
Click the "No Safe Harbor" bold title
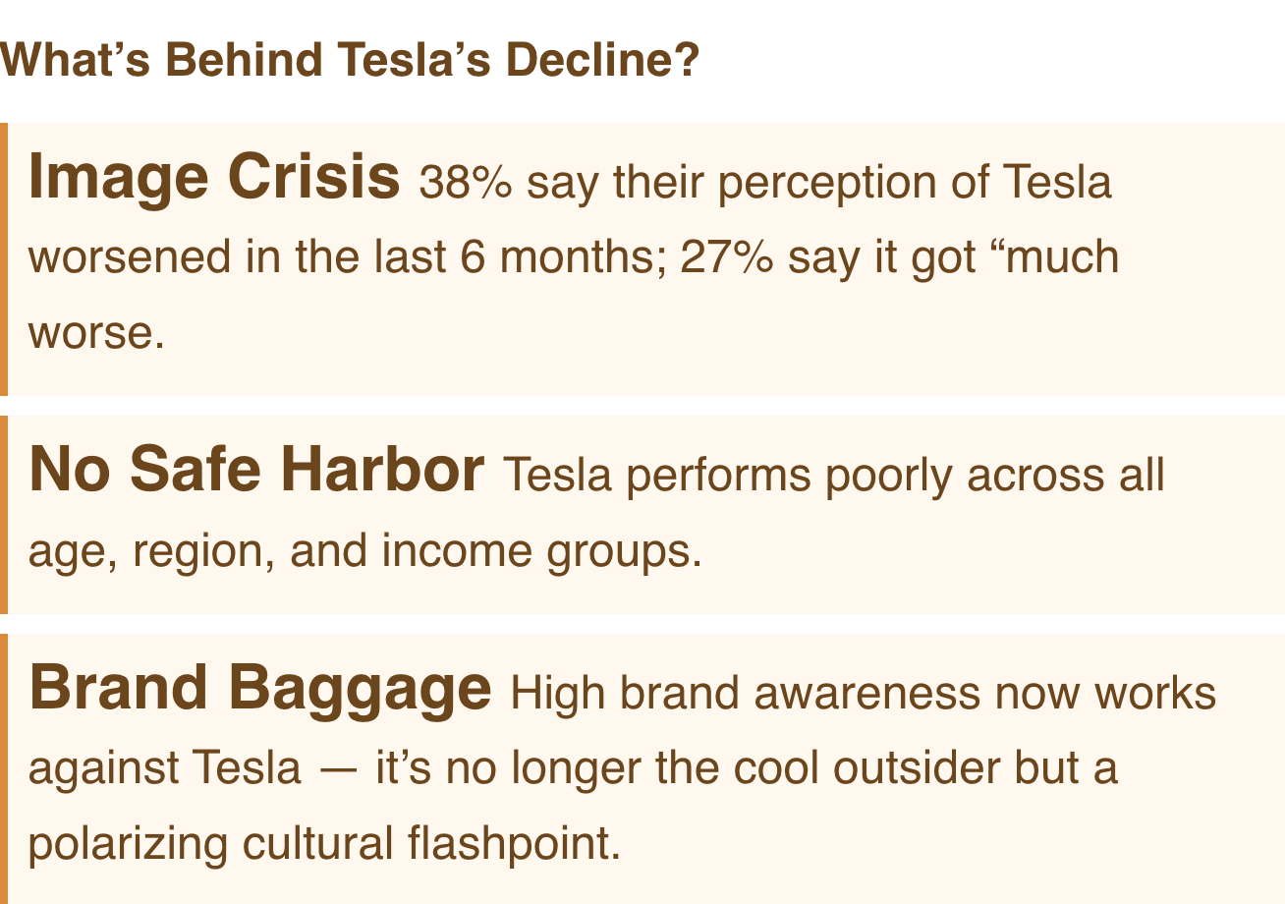pos(255,470)
